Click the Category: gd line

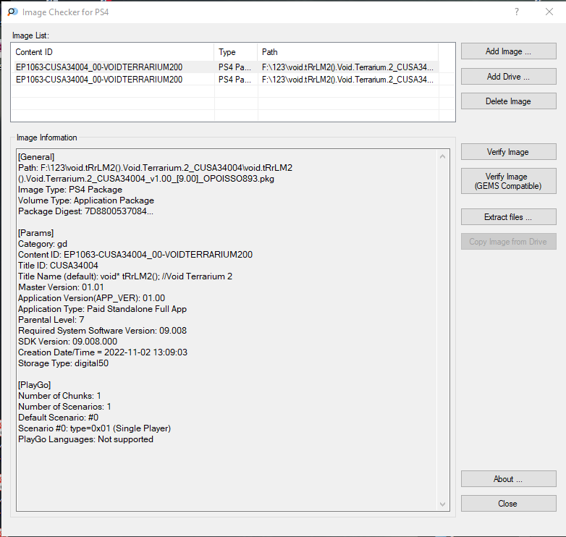pos(43,244)
